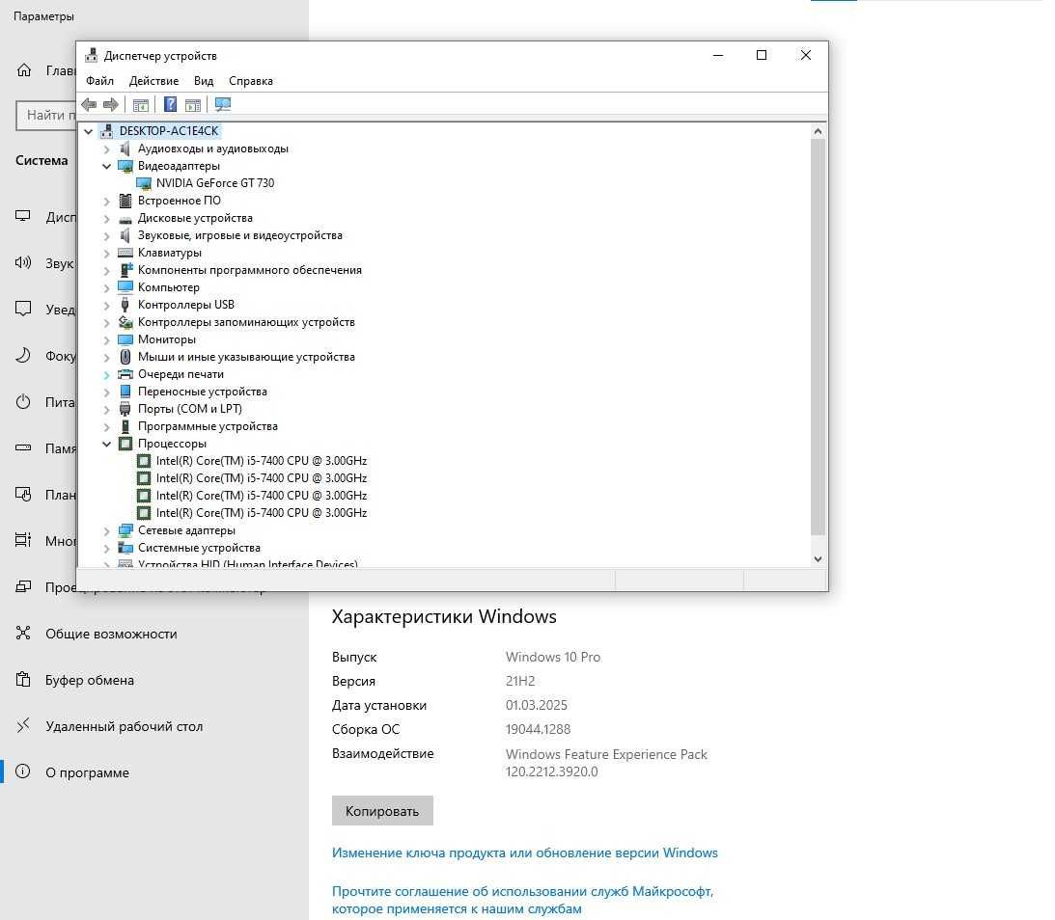The image size is (1055, 920).
Task: Collapse the Процессоры branch
Action: pos(106,444)
